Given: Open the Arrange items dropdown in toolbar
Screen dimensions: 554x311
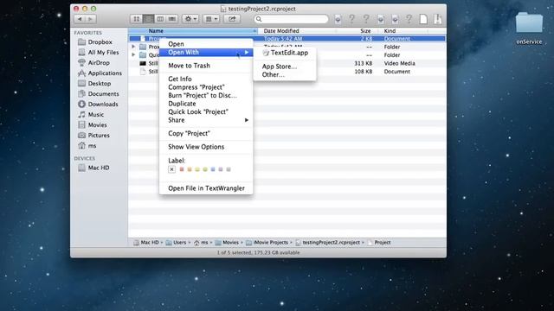Looking at the screenshot, I should point(211,19).
